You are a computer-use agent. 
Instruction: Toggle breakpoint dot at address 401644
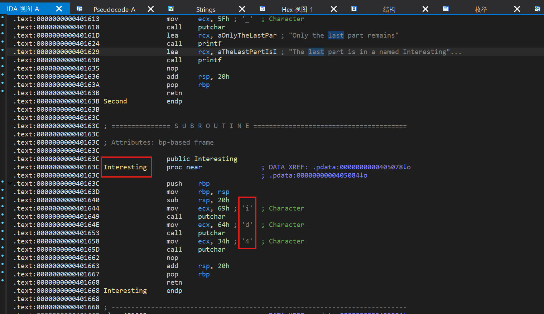coord(3,207)
